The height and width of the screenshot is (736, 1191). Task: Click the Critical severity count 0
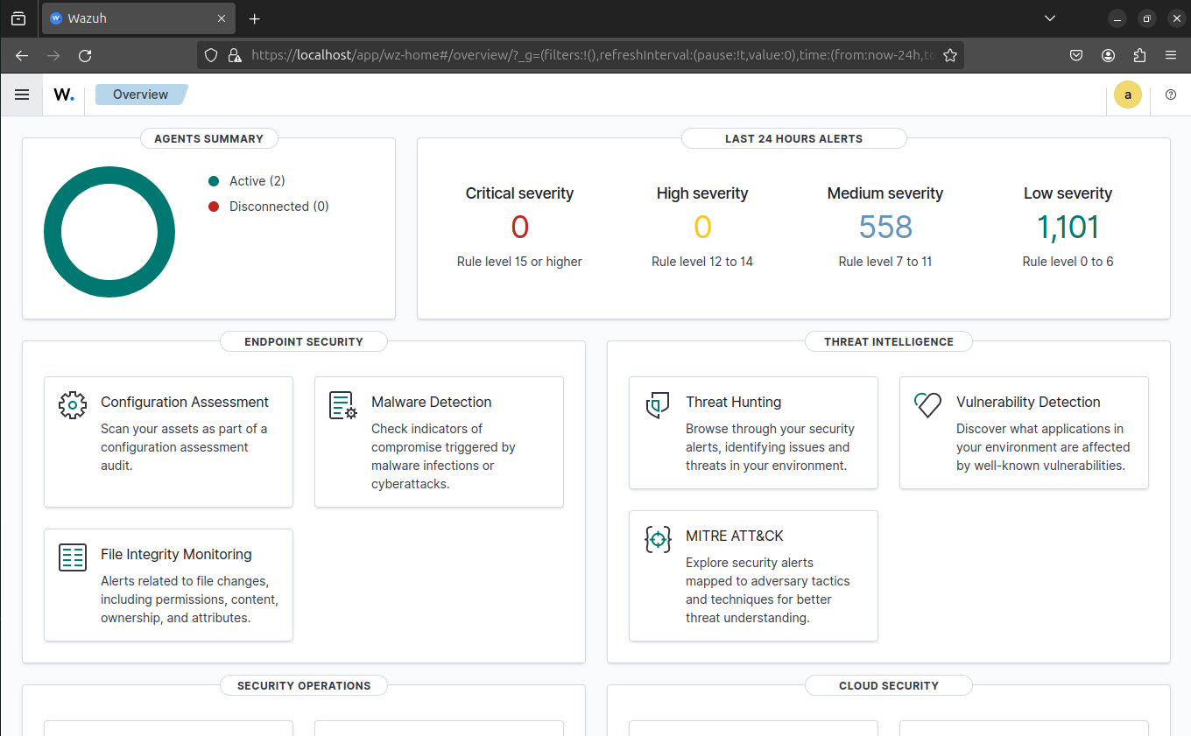[519, 228]
